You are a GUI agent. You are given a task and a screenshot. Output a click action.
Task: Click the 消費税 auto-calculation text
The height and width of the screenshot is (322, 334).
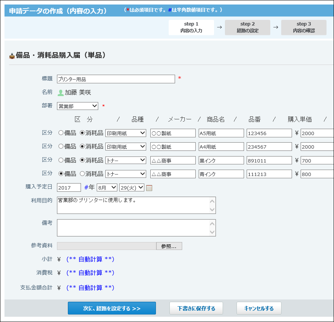[90, 272]
